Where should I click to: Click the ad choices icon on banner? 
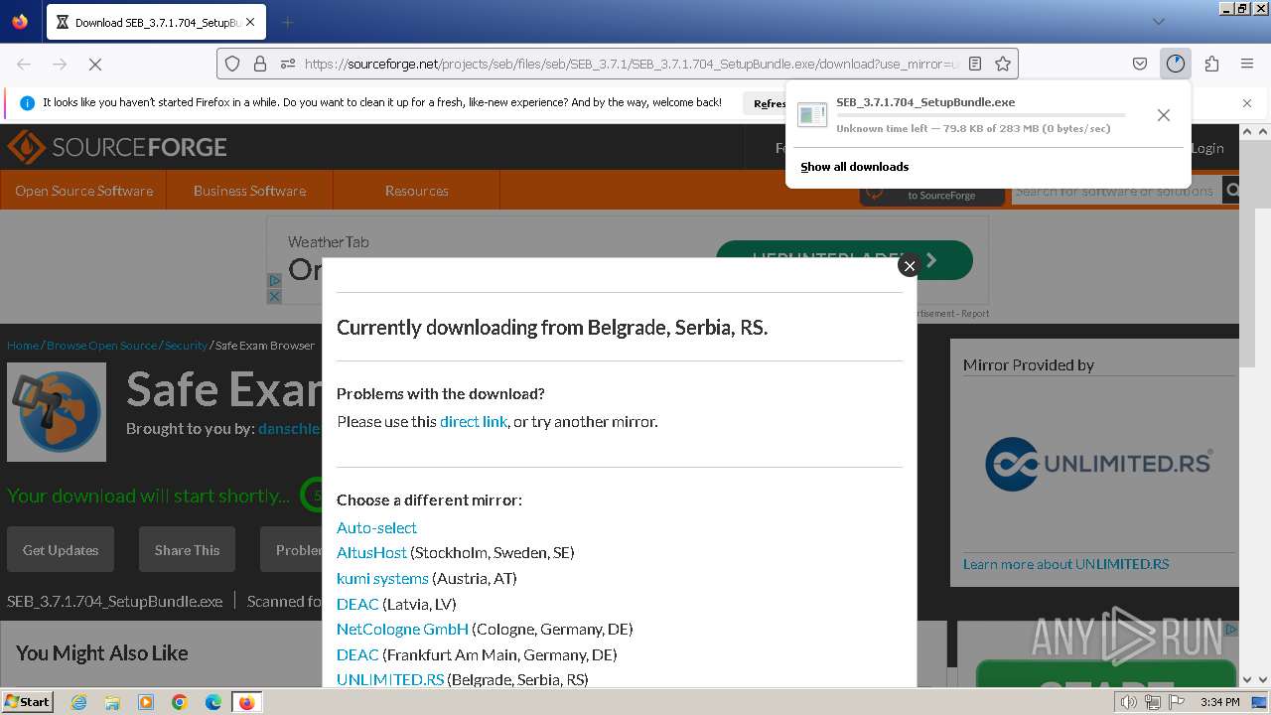click(x=274, y=281)
